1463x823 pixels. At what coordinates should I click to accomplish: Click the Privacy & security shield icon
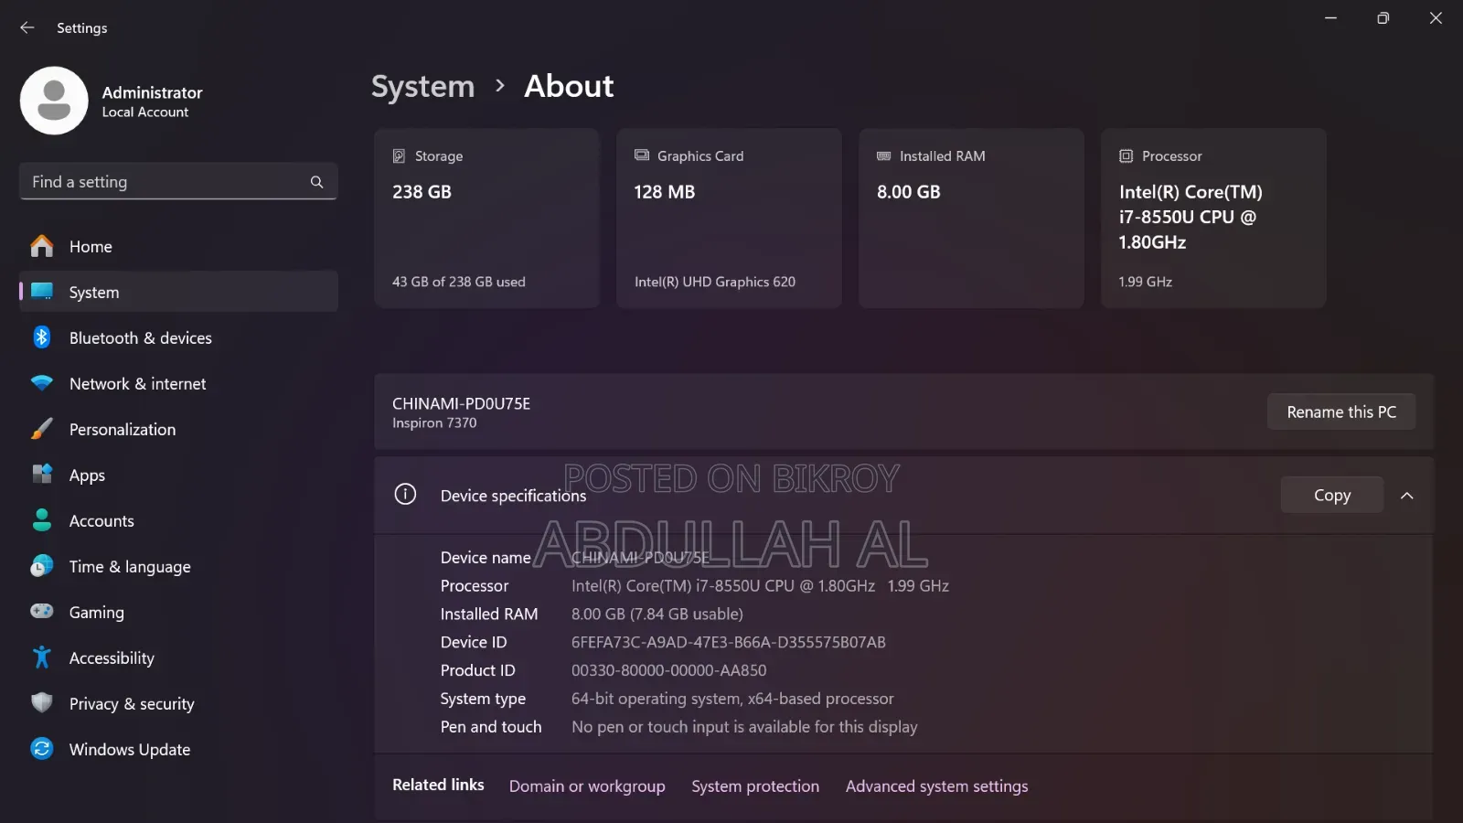[42, 703]
